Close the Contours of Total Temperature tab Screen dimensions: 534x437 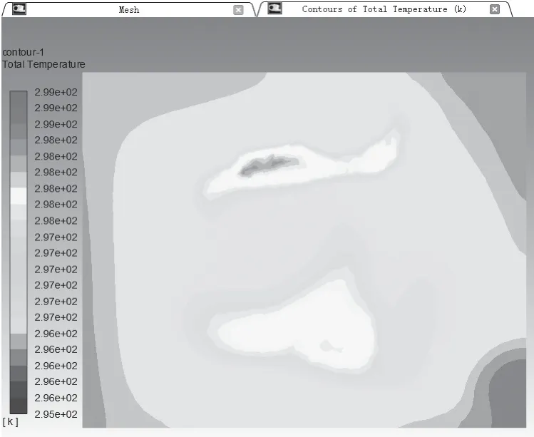pyautogui.click(x=495, y=9)
